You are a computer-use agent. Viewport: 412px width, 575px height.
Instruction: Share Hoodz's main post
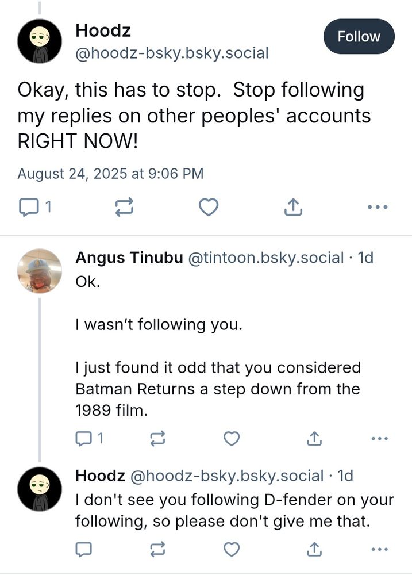(x=293, y=206)
